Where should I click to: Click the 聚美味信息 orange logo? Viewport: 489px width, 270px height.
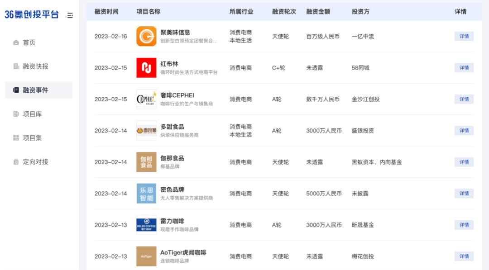146,36
